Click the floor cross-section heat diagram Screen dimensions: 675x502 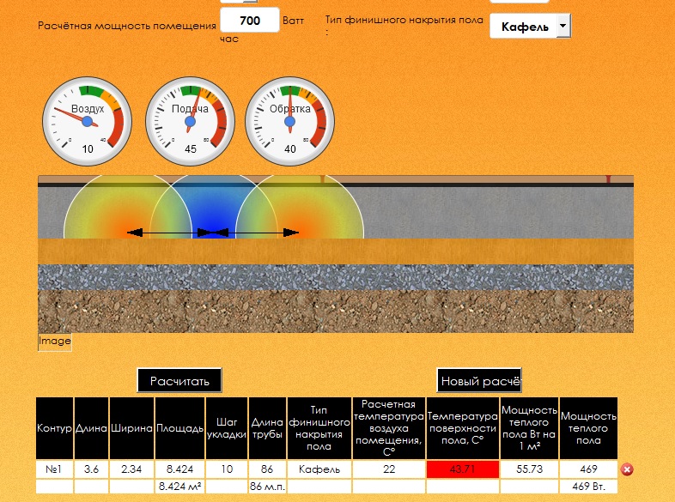coord(336,254)
